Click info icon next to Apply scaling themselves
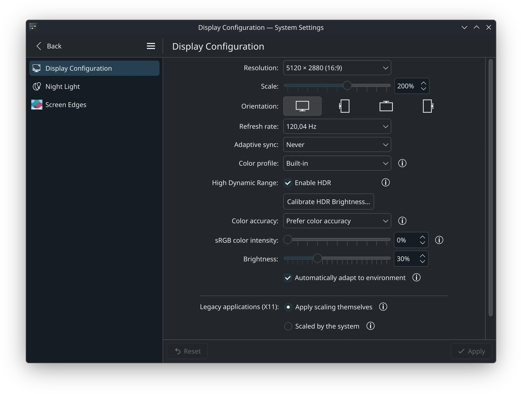521x394 pixels. click(x=383, y=307)
